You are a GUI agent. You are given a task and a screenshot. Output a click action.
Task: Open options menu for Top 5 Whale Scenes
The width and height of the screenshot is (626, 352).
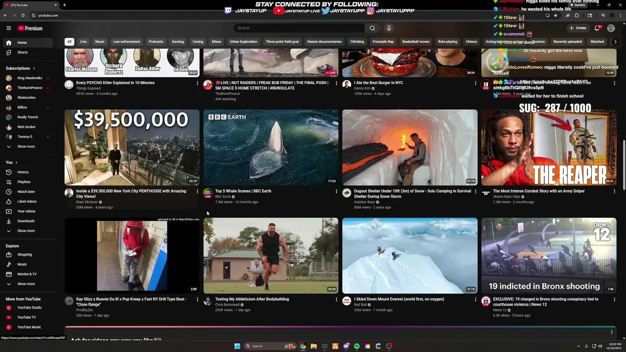(x=336, y=192)
